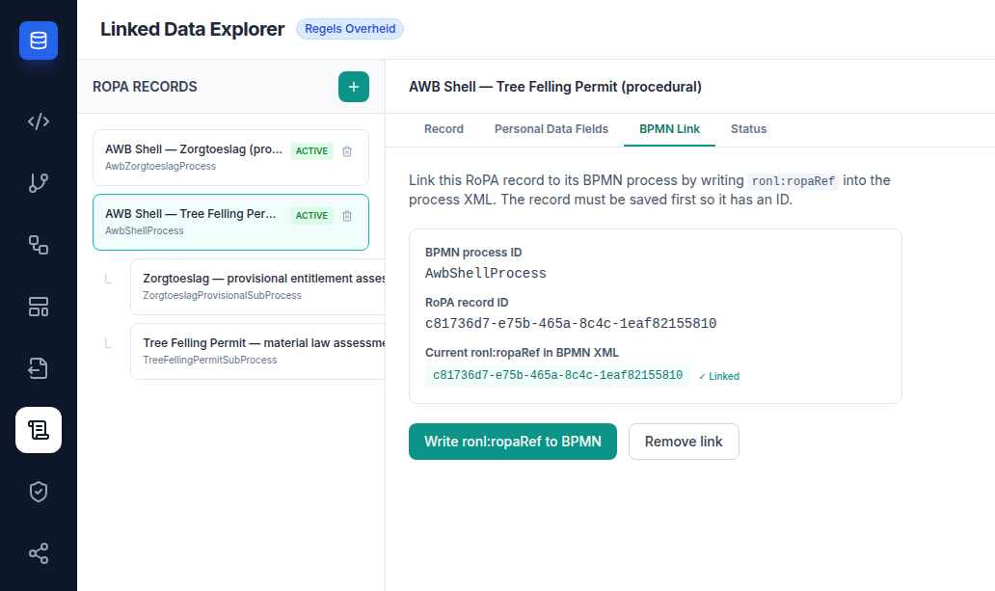Viewport: 995px width, 591px height.
Task: Delete the AWB Shell Zorgtoeslag record
Action: click(x=347, y=151)
